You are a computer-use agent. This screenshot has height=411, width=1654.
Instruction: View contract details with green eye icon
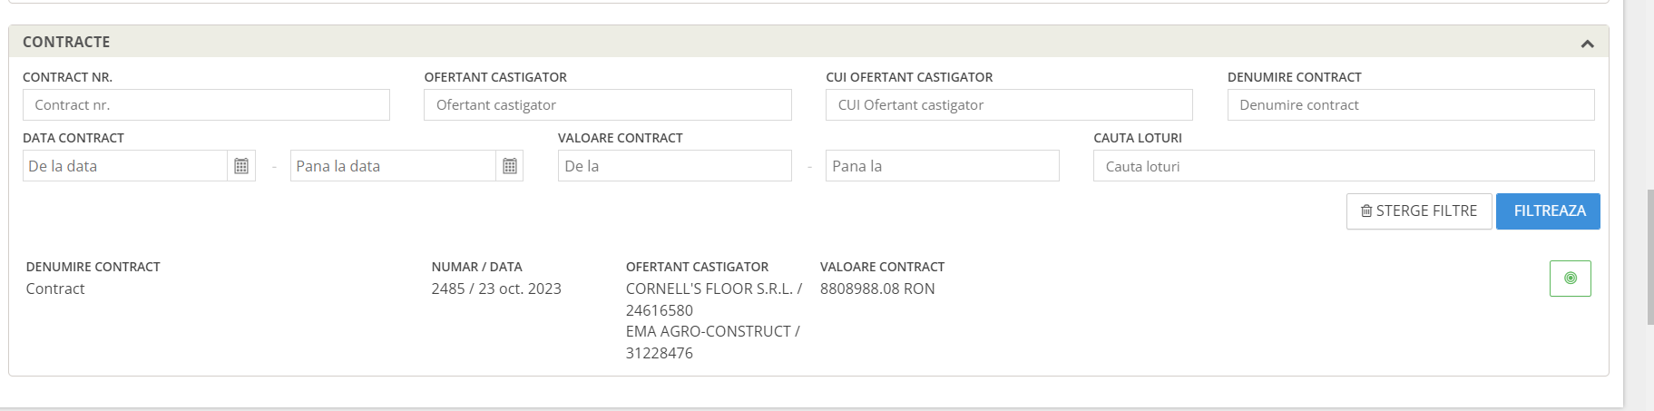coord(1571,279)
